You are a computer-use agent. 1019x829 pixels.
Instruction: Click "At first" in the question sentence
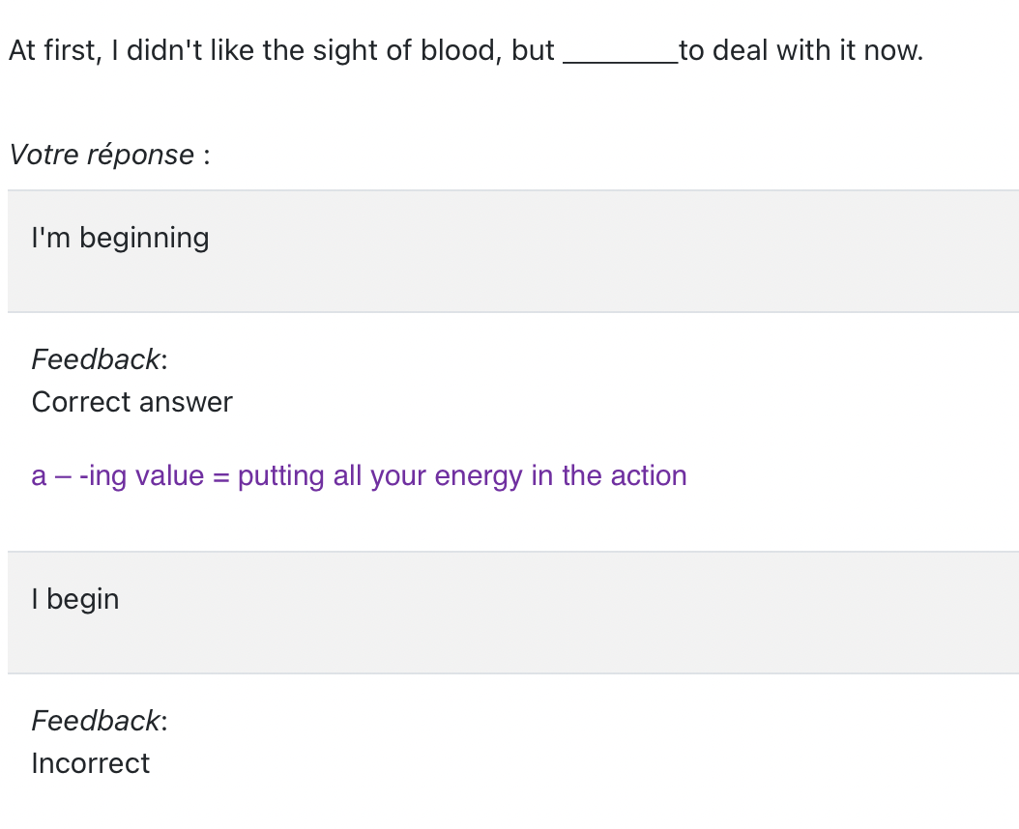[52, 50]
